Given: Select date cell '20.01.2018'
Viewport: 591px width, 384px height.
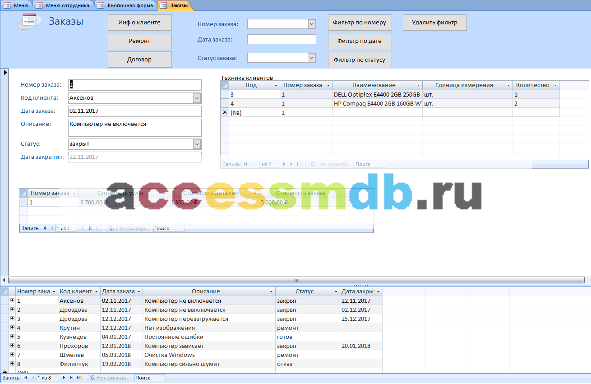Looking at the screenshot, I should [361, 346].
